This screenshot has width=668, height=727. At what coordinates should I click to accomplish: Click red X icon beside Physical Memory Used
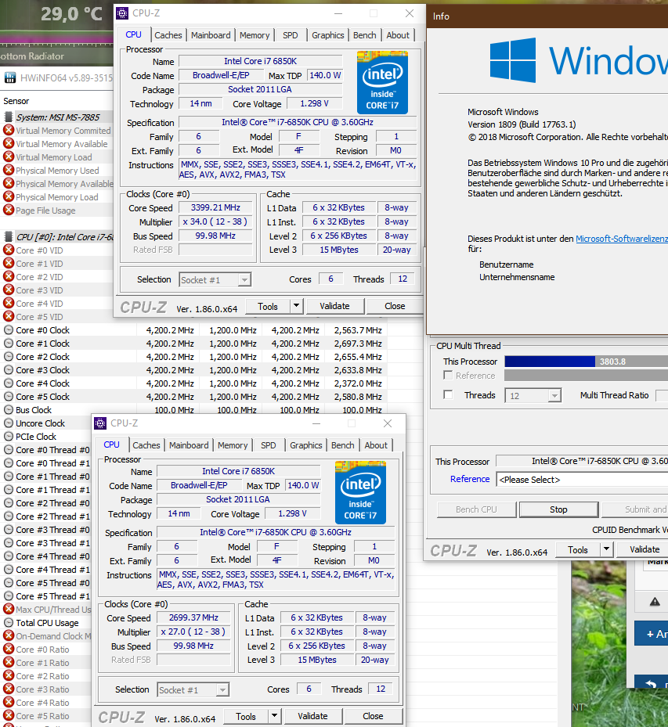pos(9,170)
